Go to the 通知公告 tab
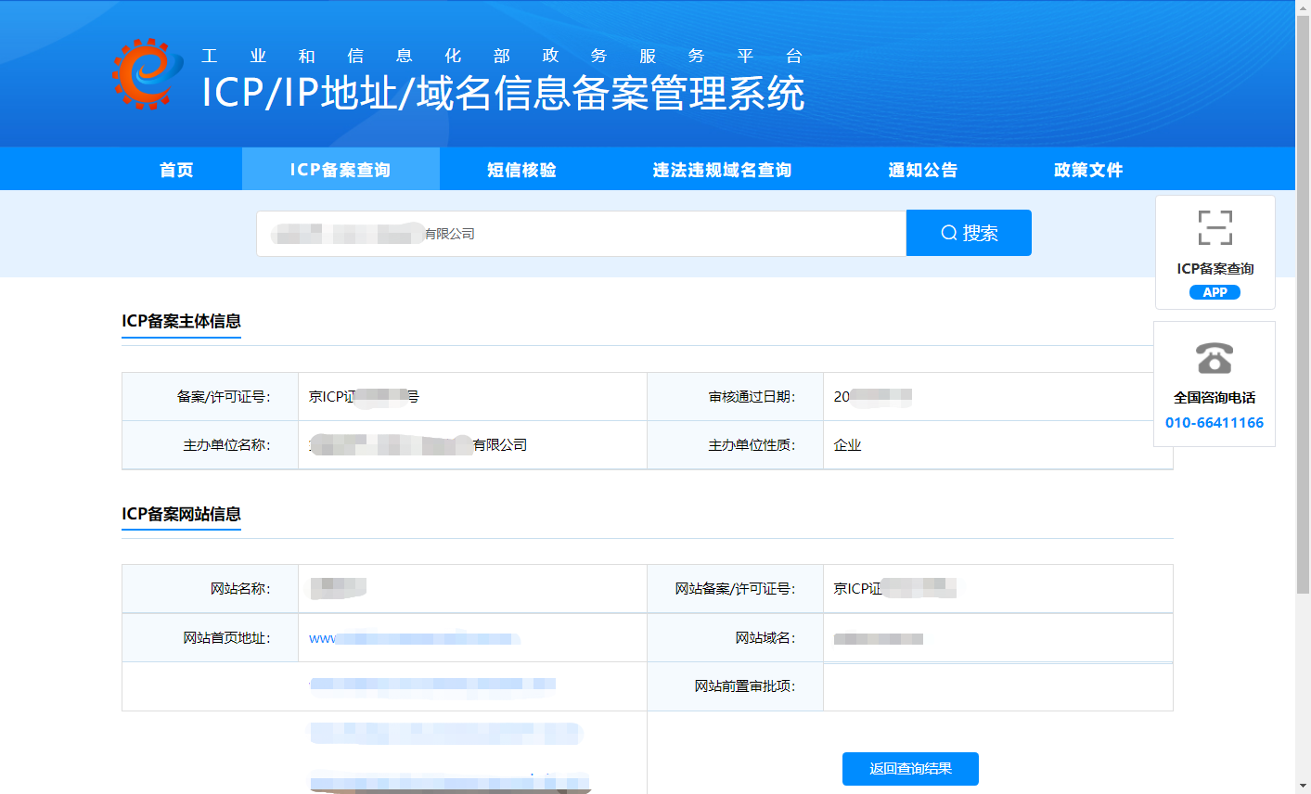The width and height of the screenshot is (1311, 794). pos(922,170)
